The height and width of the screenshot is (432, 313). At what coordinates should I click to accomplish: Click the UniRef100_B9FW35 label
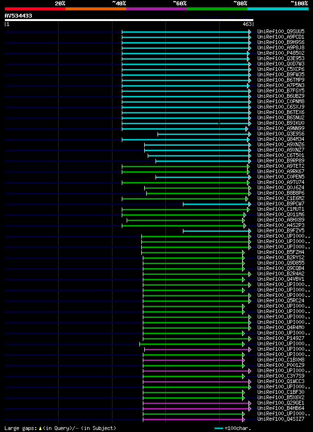click(x=281, y=74)
